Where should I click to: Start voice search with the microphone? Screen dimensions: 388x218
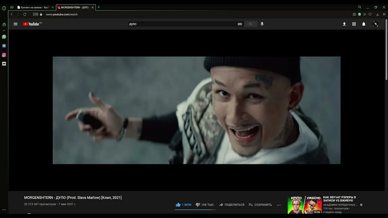point(262,24)
